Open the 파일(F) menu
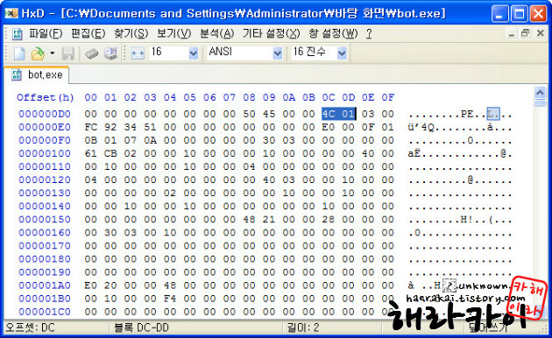This screenshot has height=338, width=552. 46,34
